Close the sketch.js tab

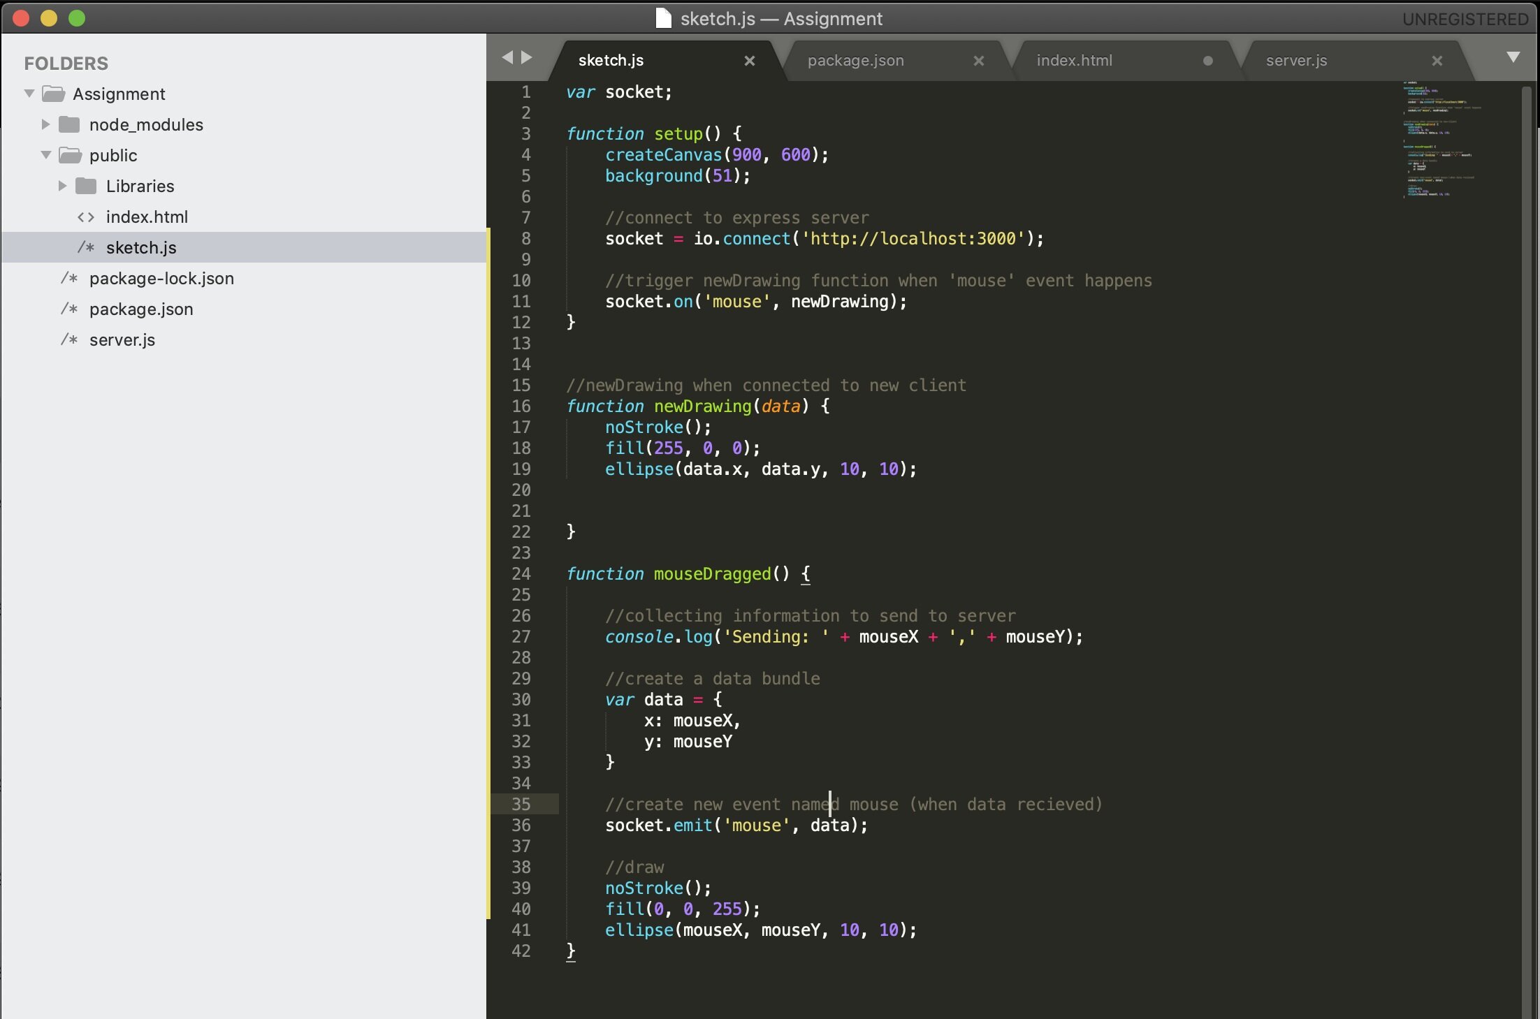click(x=748, y=60)
